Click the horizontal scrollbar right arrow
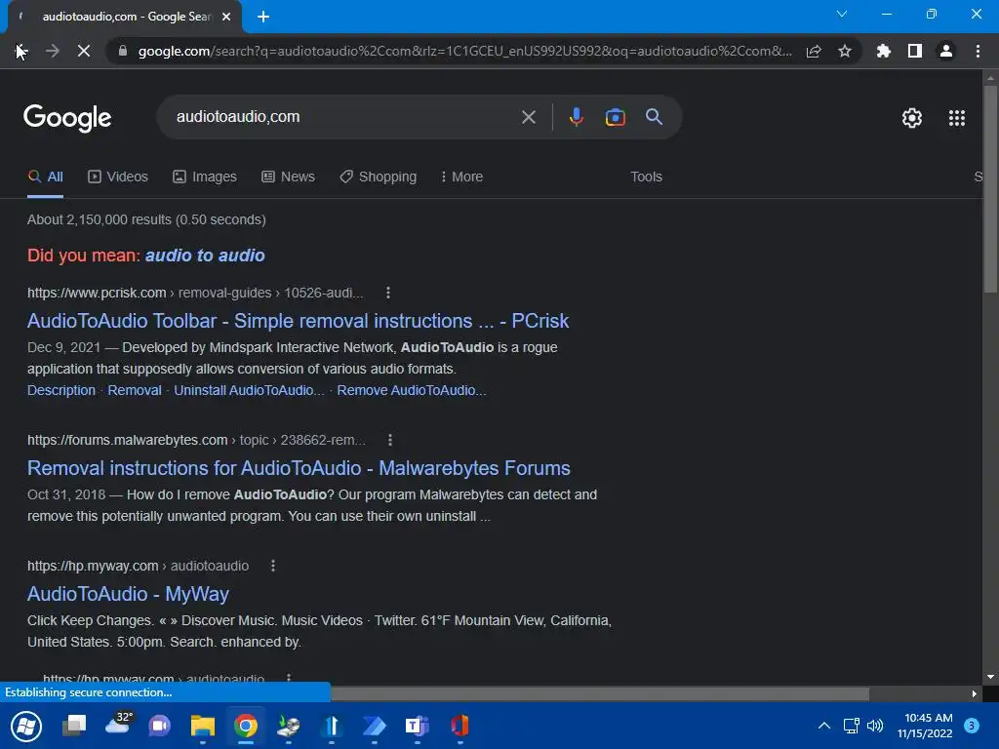This screenshot has width=999, height=749. point(975,693)
